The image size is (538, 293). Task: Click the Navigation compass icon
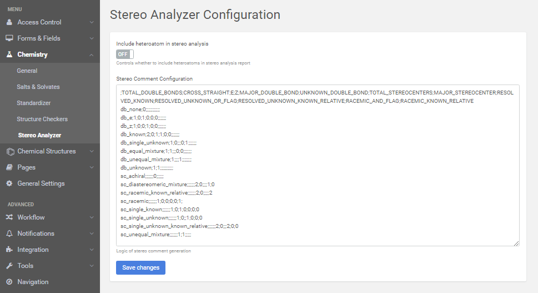9,282
